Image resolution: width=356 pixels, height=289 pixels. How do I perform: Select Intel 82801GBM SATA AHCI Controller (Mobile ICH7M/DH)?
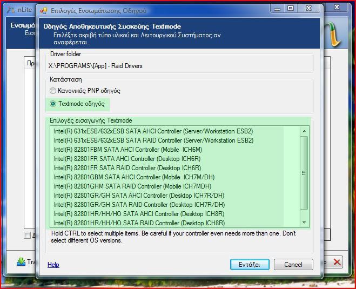pyautogui.click(x=135, y=177)
